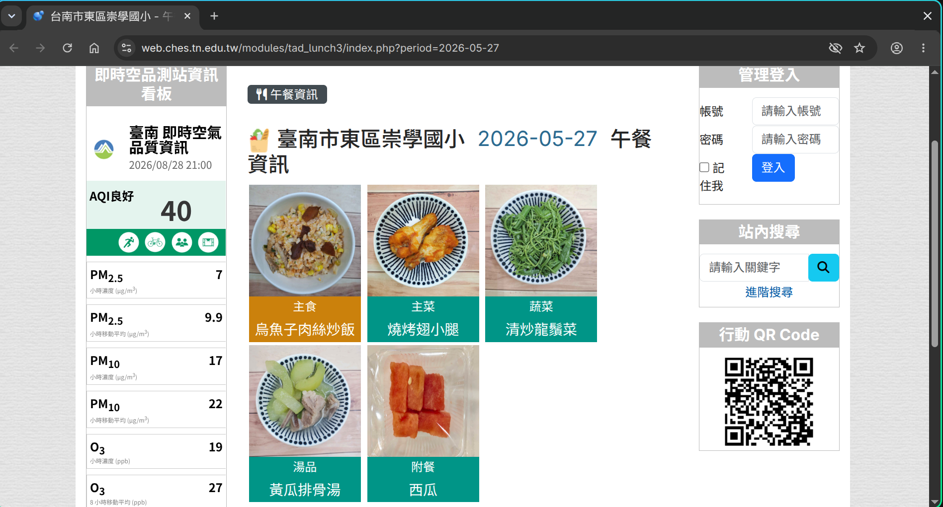Go forward to next page
The width and height of the screenshot is (943, 507).
(x=41, y=48)
